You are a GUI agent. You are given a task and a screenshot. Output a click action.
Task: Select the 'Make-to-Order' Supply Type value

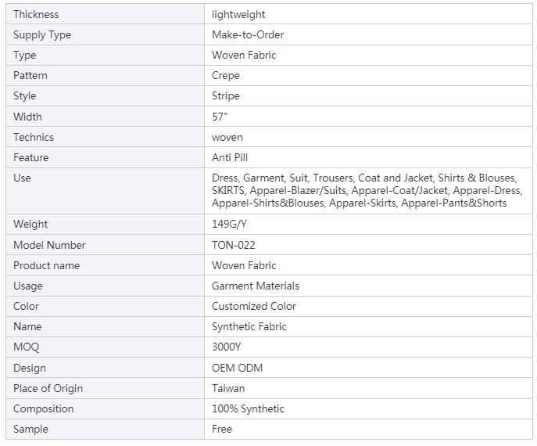click(248, 34)
